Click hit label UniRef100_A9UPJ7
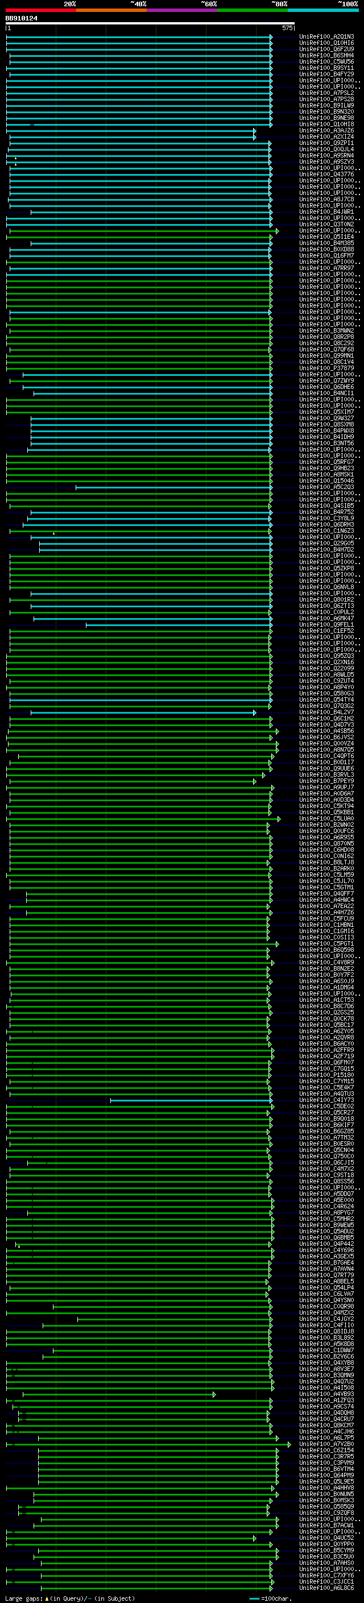The width and height of the screenshot is (364, 1603). [x=326, y=787]
